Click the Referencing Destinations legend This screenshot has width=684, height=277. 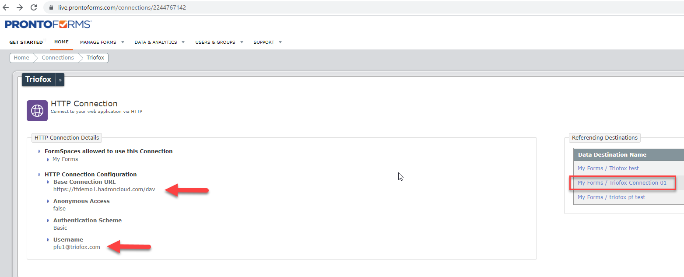click(604, 138)
